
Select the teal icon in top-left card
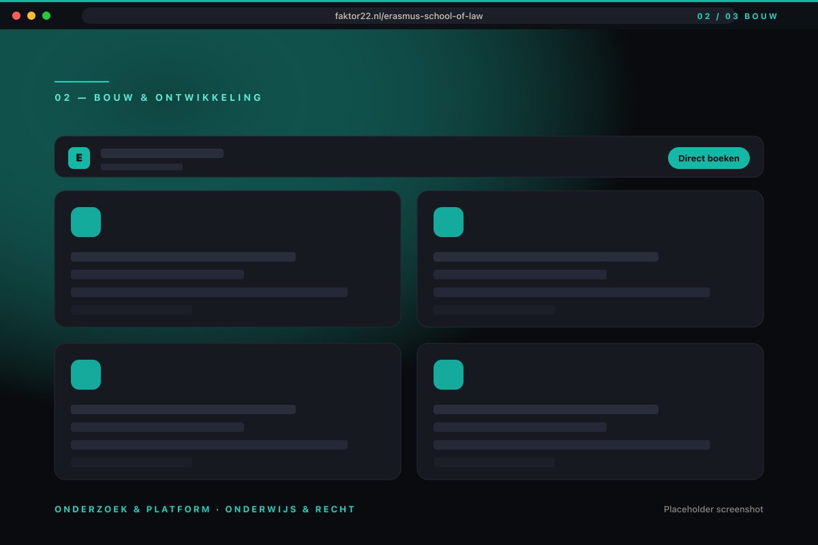click(x=86, y=222)
